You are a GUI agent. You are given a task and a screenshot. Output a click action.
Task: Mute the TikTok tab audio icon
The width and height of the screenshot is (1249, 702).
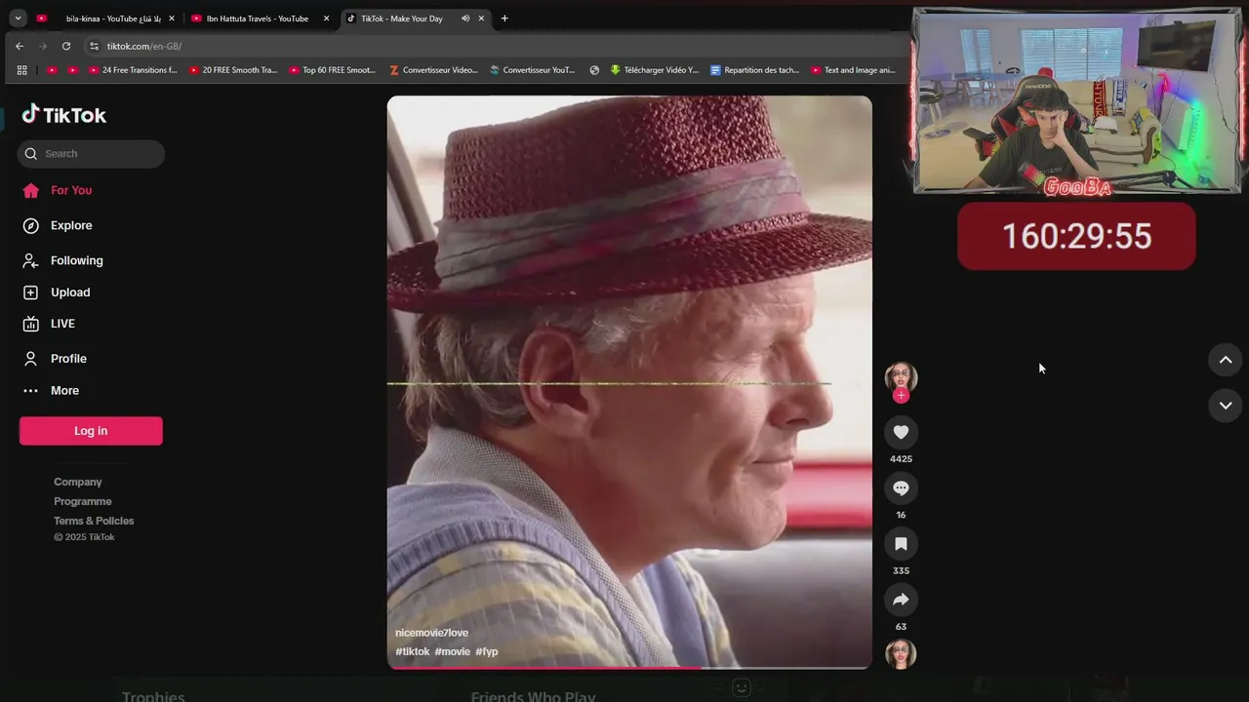465,19
